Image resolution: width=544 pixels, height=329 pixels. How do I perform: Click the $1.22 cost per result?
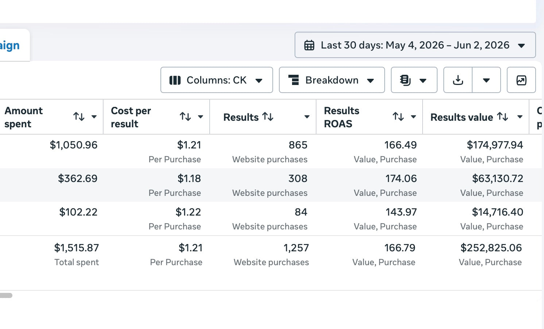click(x=188, y=212)
